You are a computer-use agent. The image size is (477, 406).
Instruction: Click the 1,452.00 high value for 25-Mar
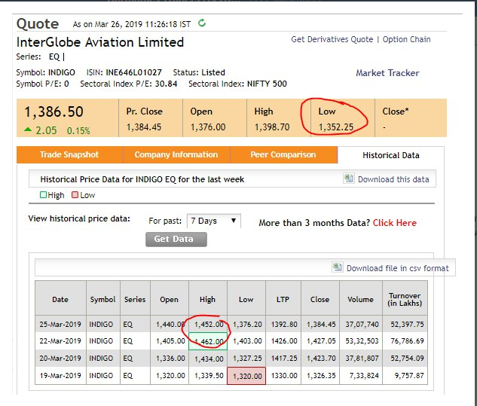tap(209, 324)
